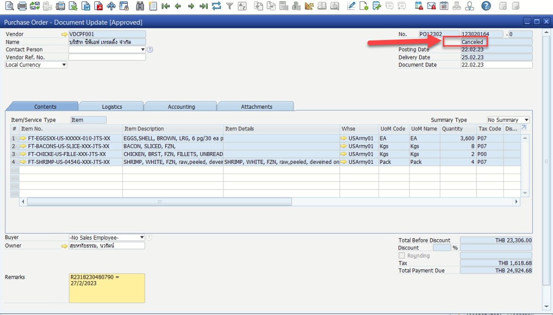553x315 pixels.
Task: Click the Discount percent field
Action: [x=442, y=248]
